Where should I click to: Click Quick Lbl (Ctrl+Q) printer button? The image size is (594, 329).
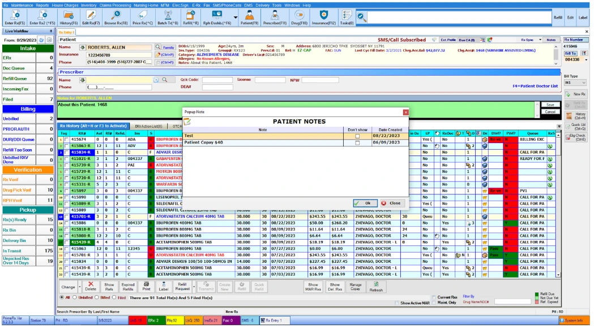pyautogui.click(x=576, y=127)
